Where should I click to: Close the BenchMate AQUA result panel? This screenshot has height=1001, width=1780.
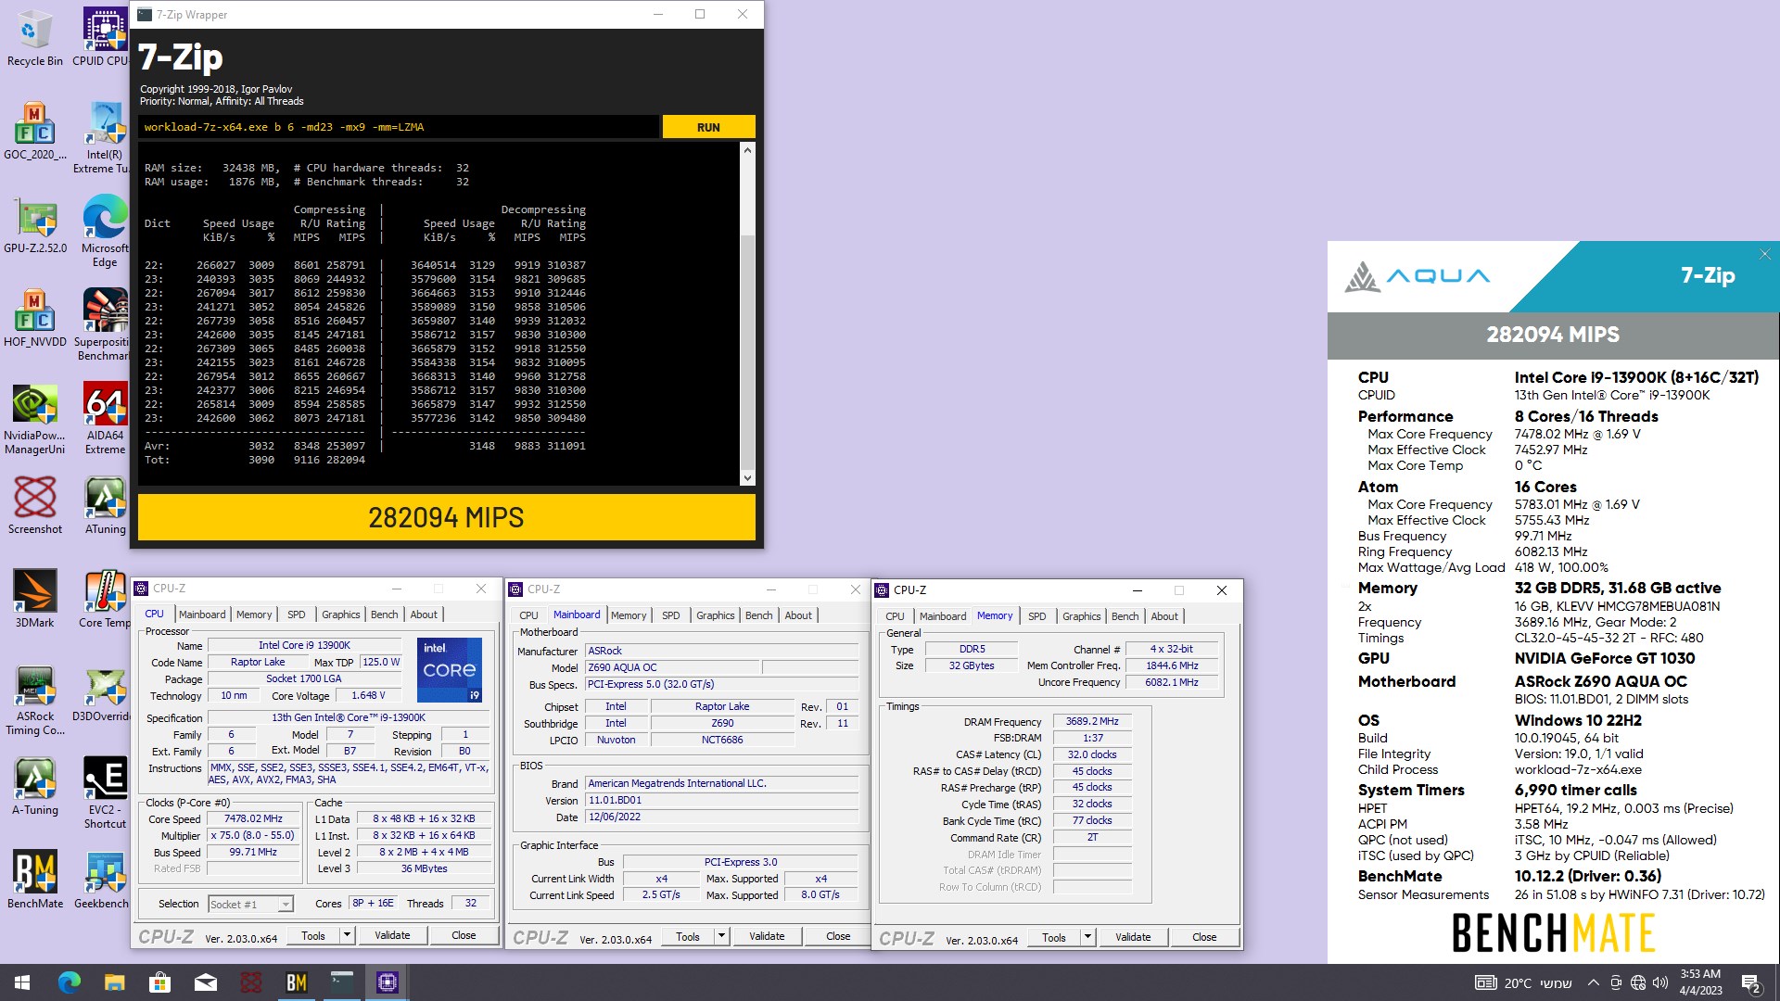click(x=1765, y=254)
